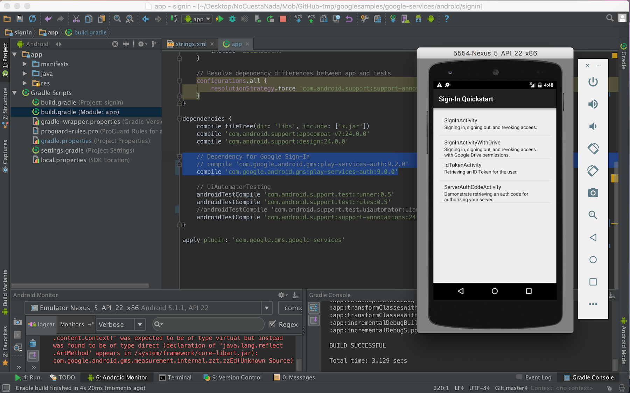Expand the manifests folder
Viewport: 630px width, 393px height.
[x=24, y=64]
